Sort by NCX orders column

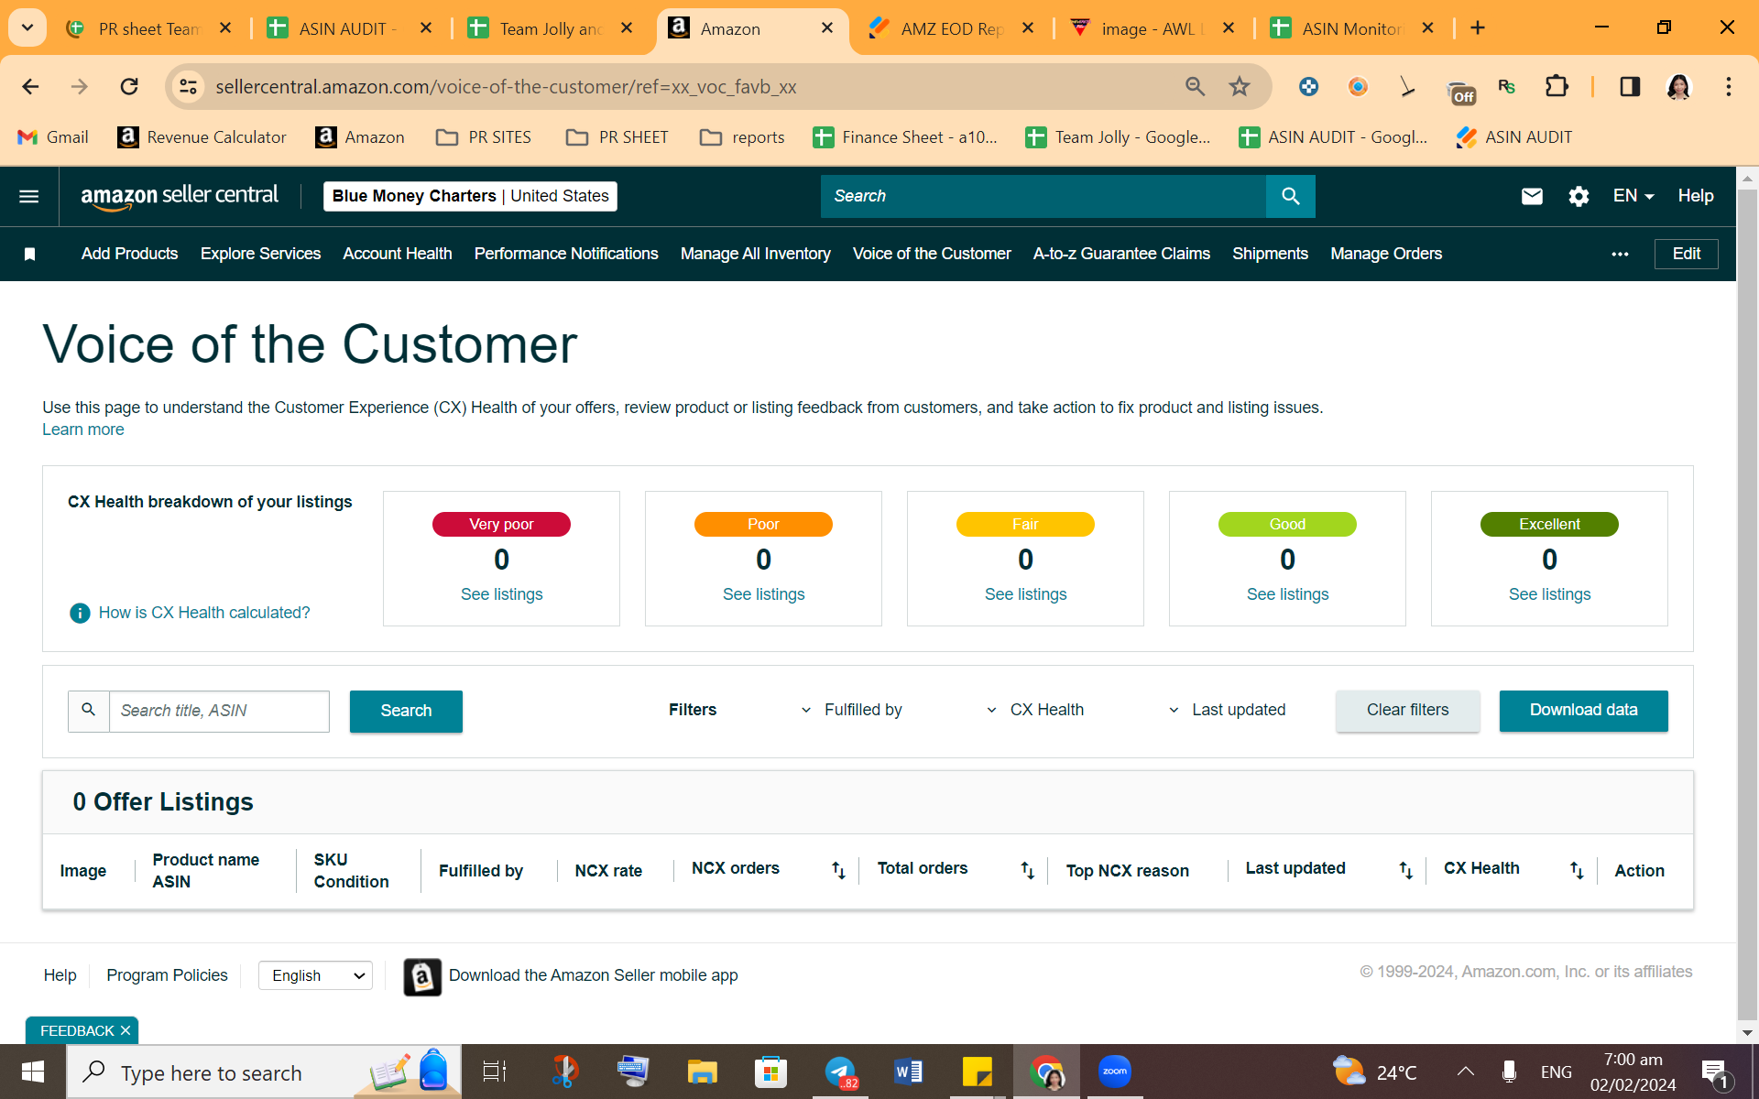(x=838, y=870)
